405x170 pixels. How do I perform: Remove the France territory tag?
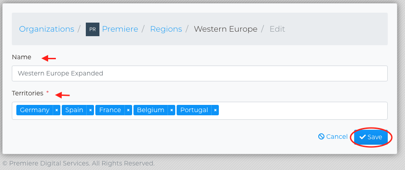[x=128, y=110]
